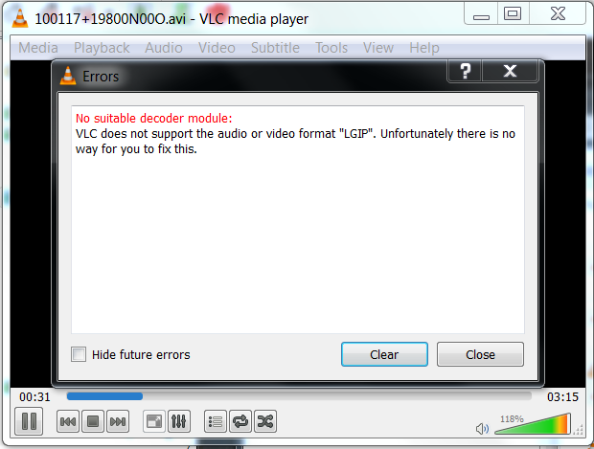Image resolution: width=594 pixels, height=449 pixels.
Task: Pause playback with the pause button
Action: tap(29, 421)
